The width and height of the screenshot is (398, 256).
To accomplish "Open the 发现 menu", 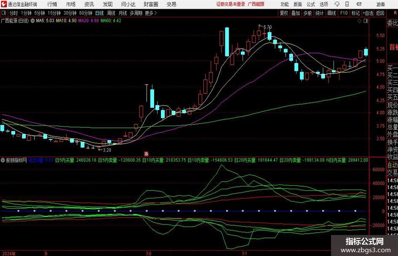I will pyautogui.click(x=108, y=4).
